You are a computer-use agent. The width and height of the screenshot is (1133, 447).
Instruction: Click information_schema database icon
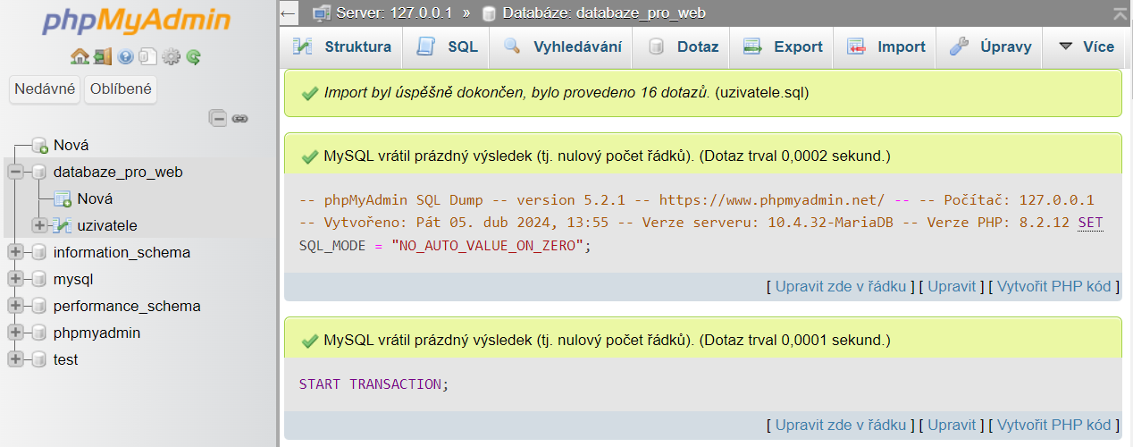click(x=38, y=252)
